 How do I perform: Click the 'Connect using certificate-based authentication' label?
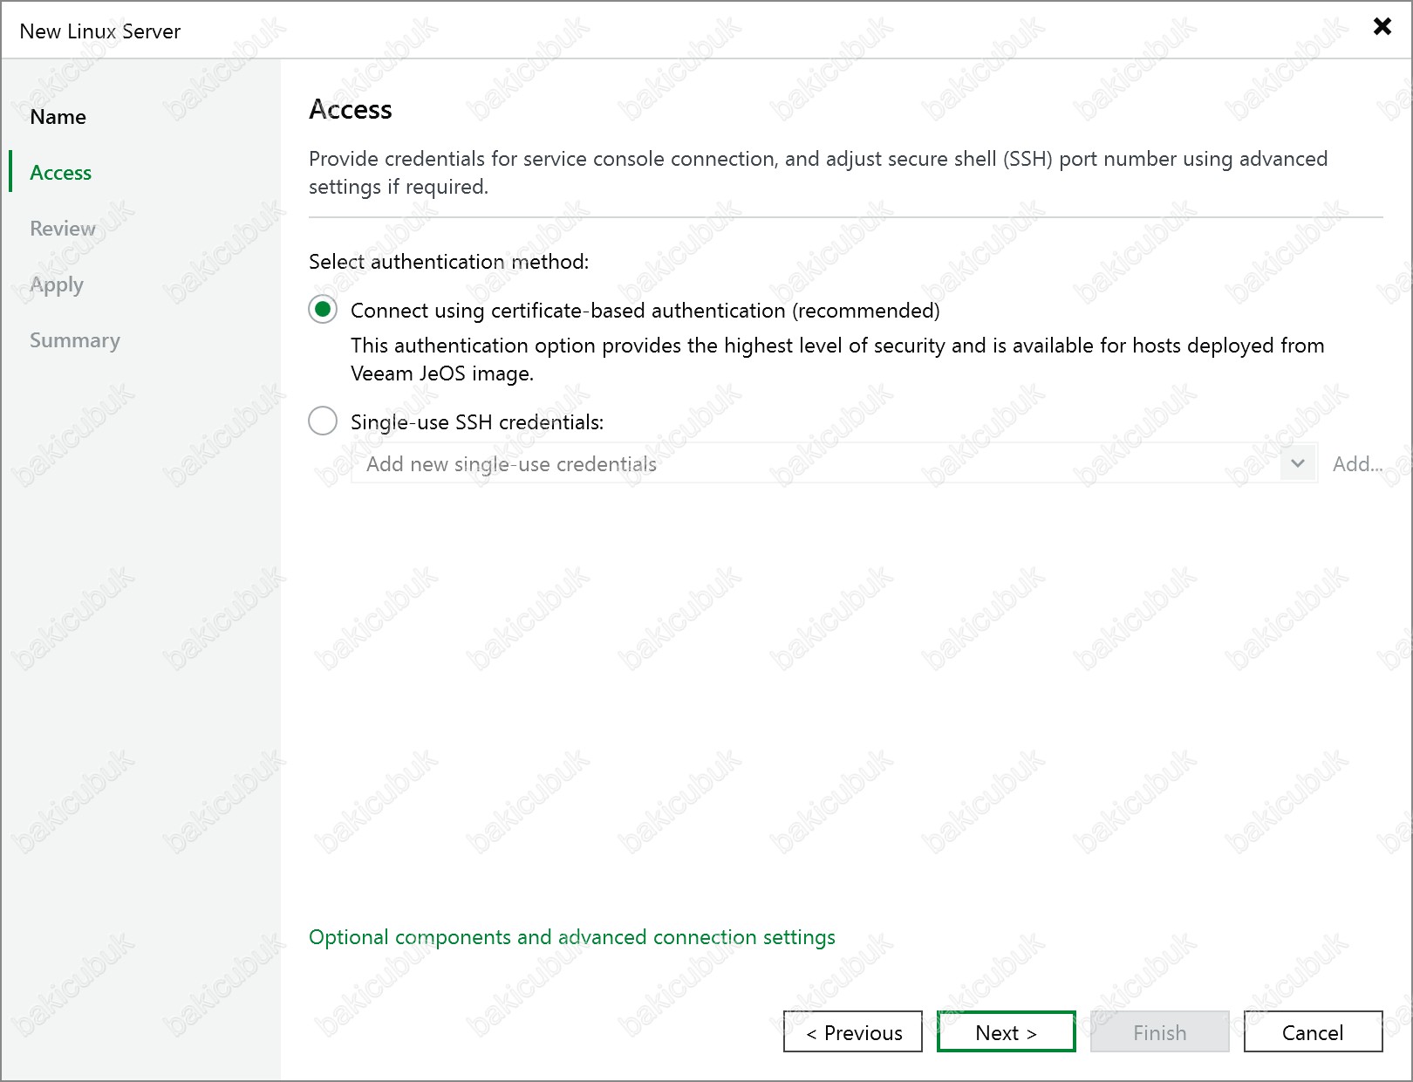click(645, 311)
